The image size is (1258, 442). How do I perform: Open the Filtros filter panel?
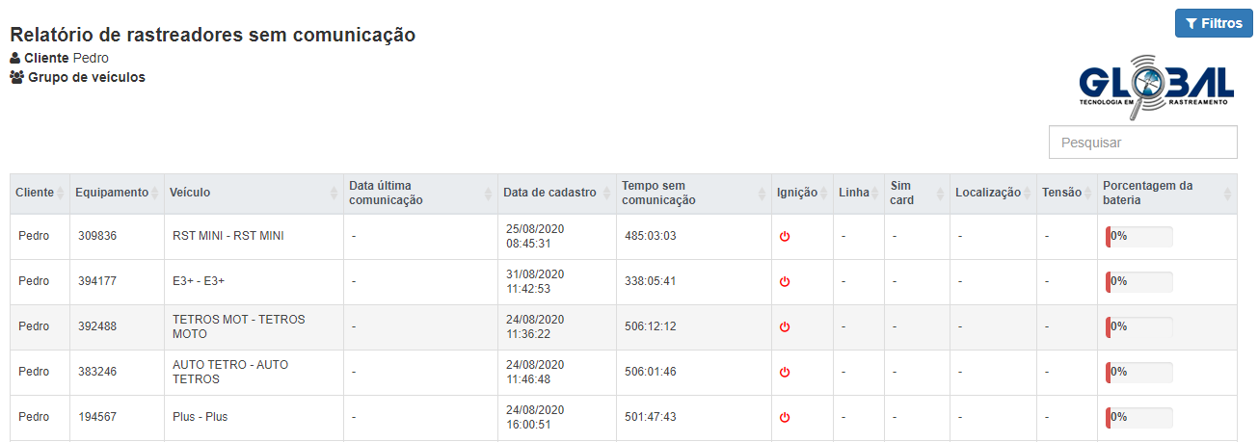[1213, 24]
